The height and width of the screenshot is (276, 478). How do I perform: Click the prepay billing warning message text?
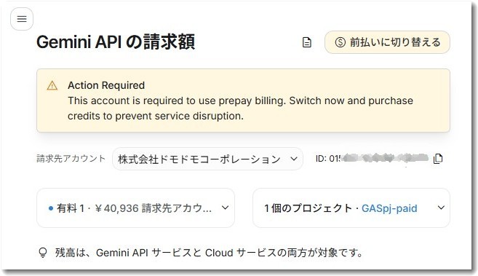[240, 109]
